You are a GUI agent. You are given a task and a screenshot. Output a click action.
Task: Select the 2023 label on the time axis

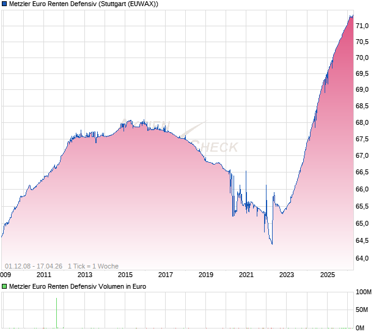coord(286,275)
